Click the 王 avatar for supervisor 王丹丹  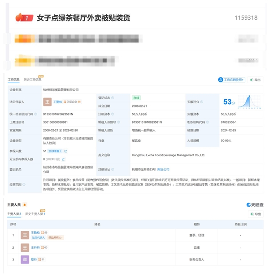point(25,247)
